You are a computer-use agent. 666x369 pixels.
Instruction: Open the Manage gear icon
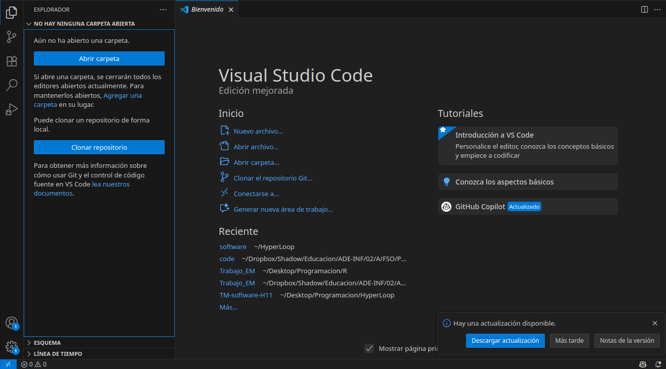point(12,347)
